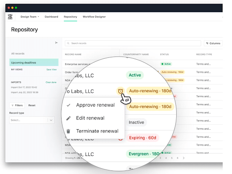The width and height of the screenshot is (232, 174).
Task: Click the Save View link
Action: tap(52, 70)
